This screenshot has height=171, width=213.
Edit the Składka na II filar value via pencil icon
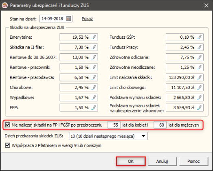[x=94, y=47]
